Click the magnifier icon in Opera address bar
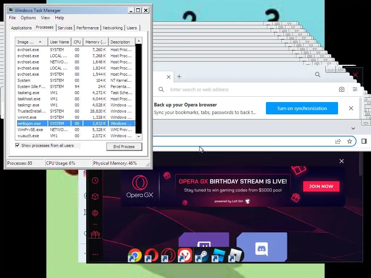This screenshot has height=278, width=371. [161, 89]
